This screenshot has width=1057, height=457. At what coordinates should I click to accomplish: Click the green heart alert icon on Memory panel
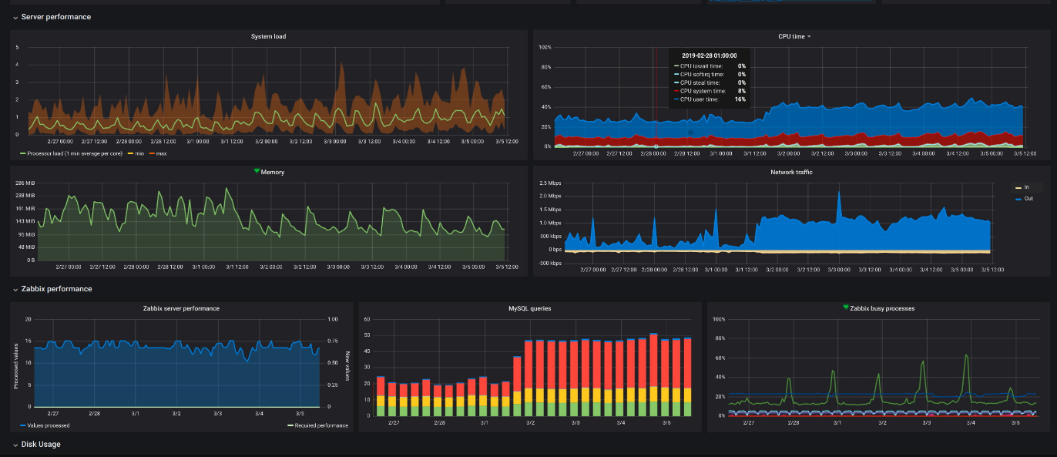(257, 172)
